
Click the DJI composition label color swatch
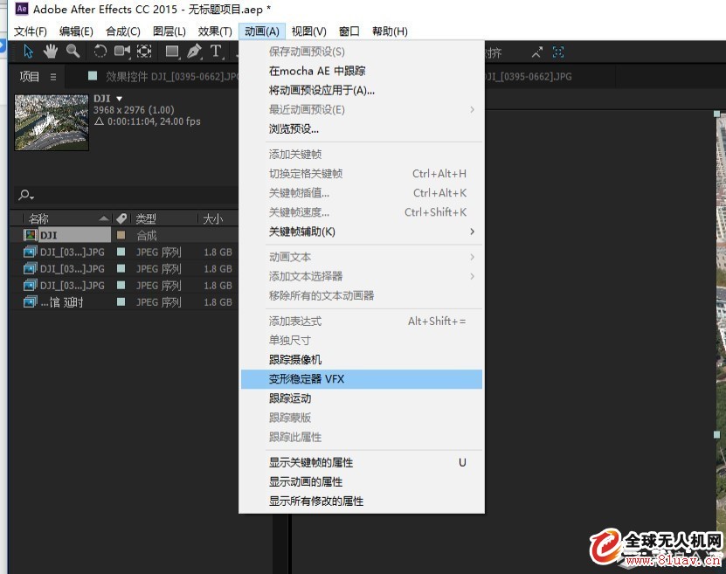pyautogui.click(x=121, y=235)
